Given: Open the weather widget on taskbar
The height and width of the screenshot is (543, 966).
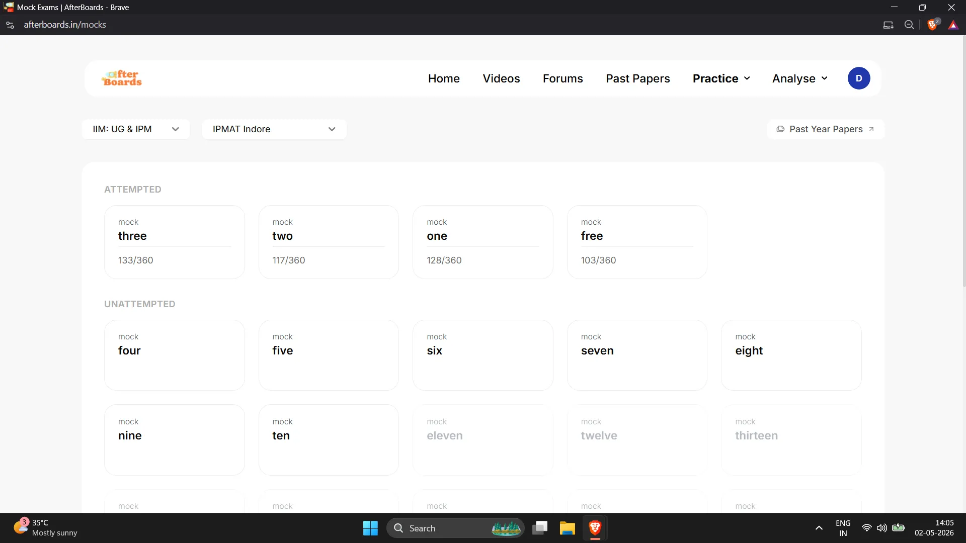Looking at the screenshot, I should [x=45, y=528].
